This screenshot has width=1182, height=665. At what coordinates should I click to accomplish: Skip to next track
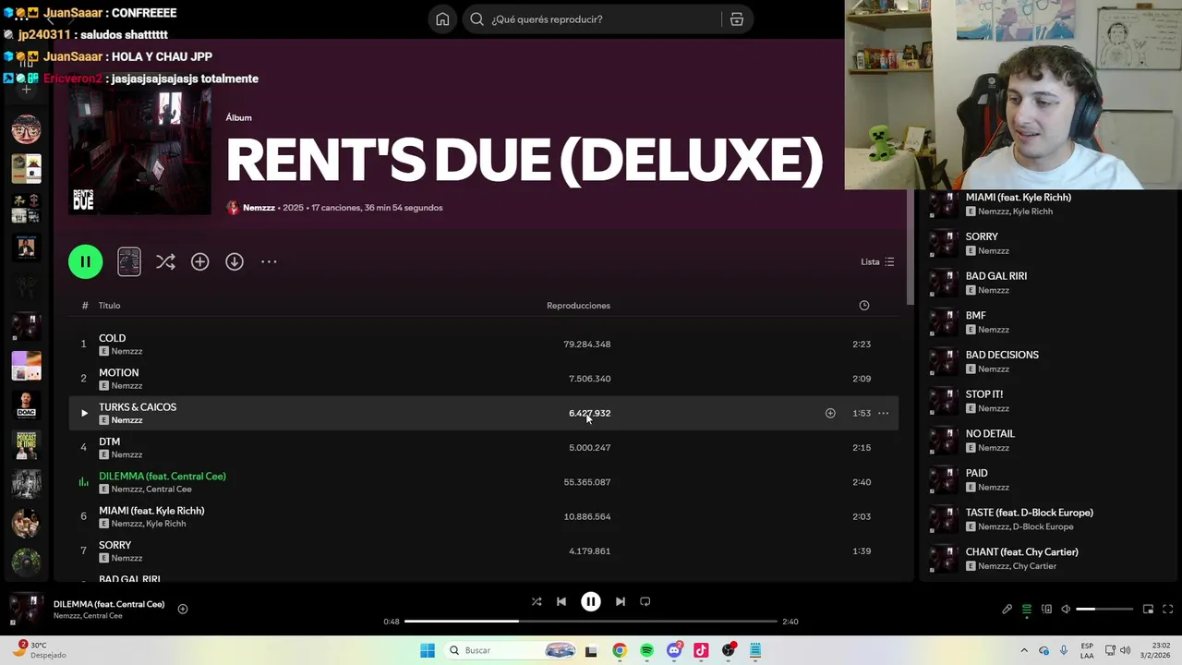(621, 601)
